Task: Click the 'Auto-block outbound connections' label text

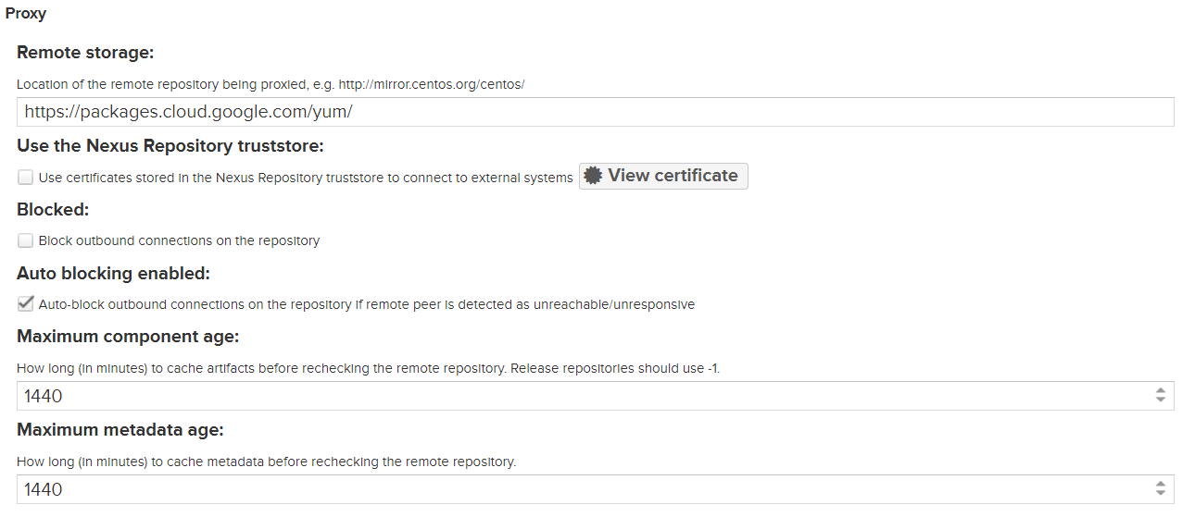Action: tap(366, 304)
